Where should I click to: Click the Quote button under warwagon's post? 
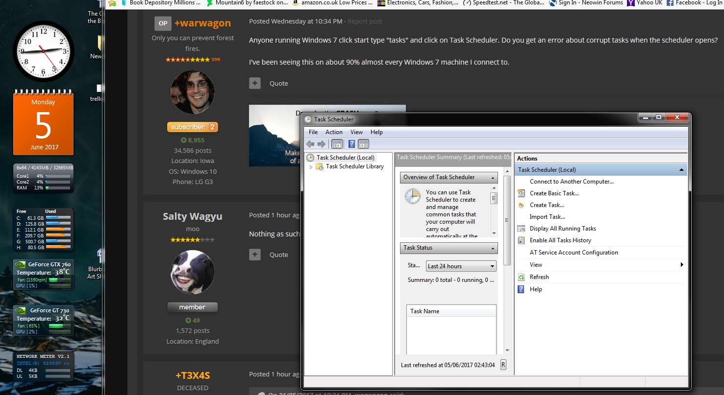[x=278, y=83]
